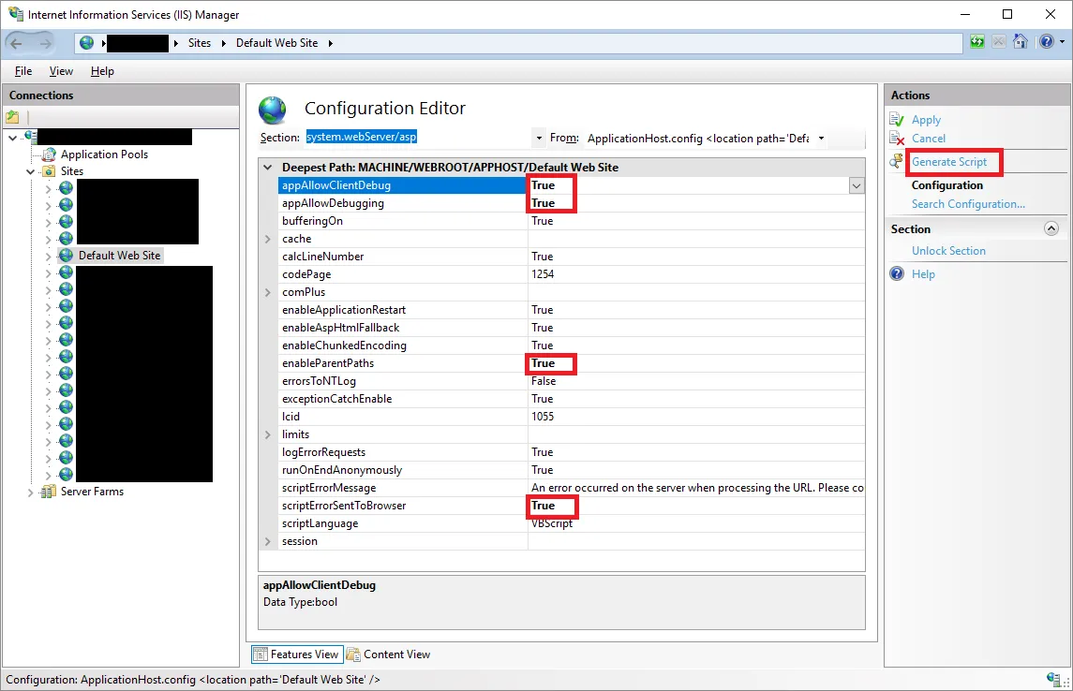
Task: Click the Generate Script link
Action: tap(949, 162)
